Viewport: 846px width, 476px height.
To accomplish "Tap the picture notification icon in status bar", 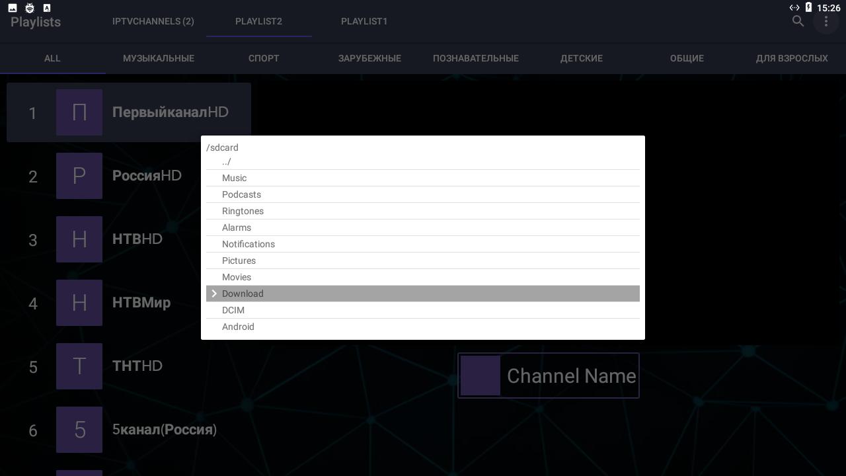I will click(x=13, y=8).
